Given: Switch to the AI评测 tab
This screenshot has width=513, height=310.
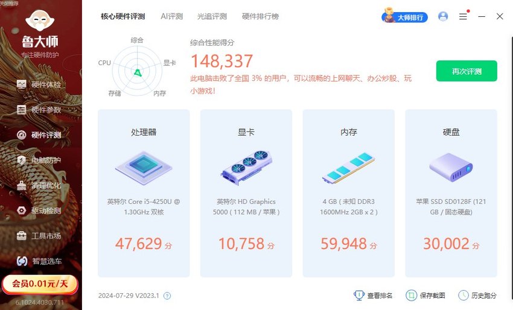Looking at the screenshot, I should [172, 16].
